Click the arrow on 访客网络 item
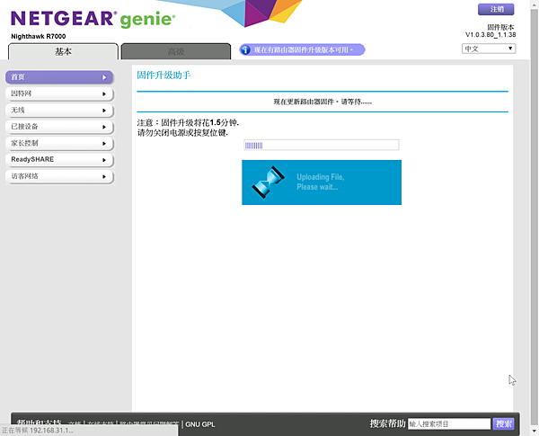The image size is (539, 436). click(x=104, y=176)
